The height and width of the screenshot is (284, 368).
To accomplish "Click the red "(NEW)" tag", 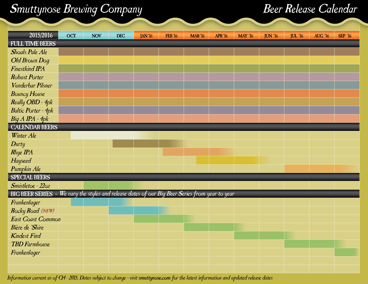I will click(48, 211).
